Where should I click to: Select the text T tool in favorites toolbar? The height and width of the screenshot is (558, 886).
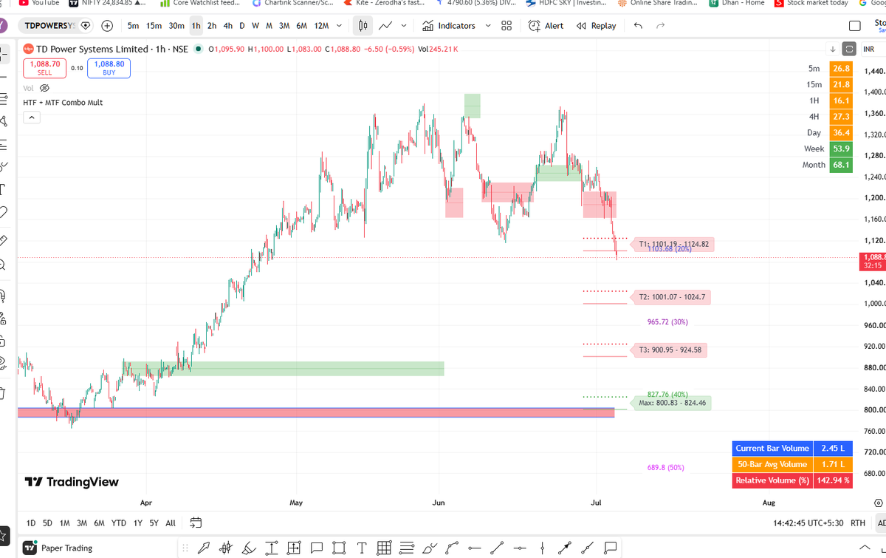point(362,548)
